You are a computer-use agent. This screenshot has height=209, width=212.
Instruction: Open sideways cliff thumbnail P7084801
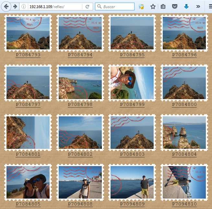pos(28,133)
